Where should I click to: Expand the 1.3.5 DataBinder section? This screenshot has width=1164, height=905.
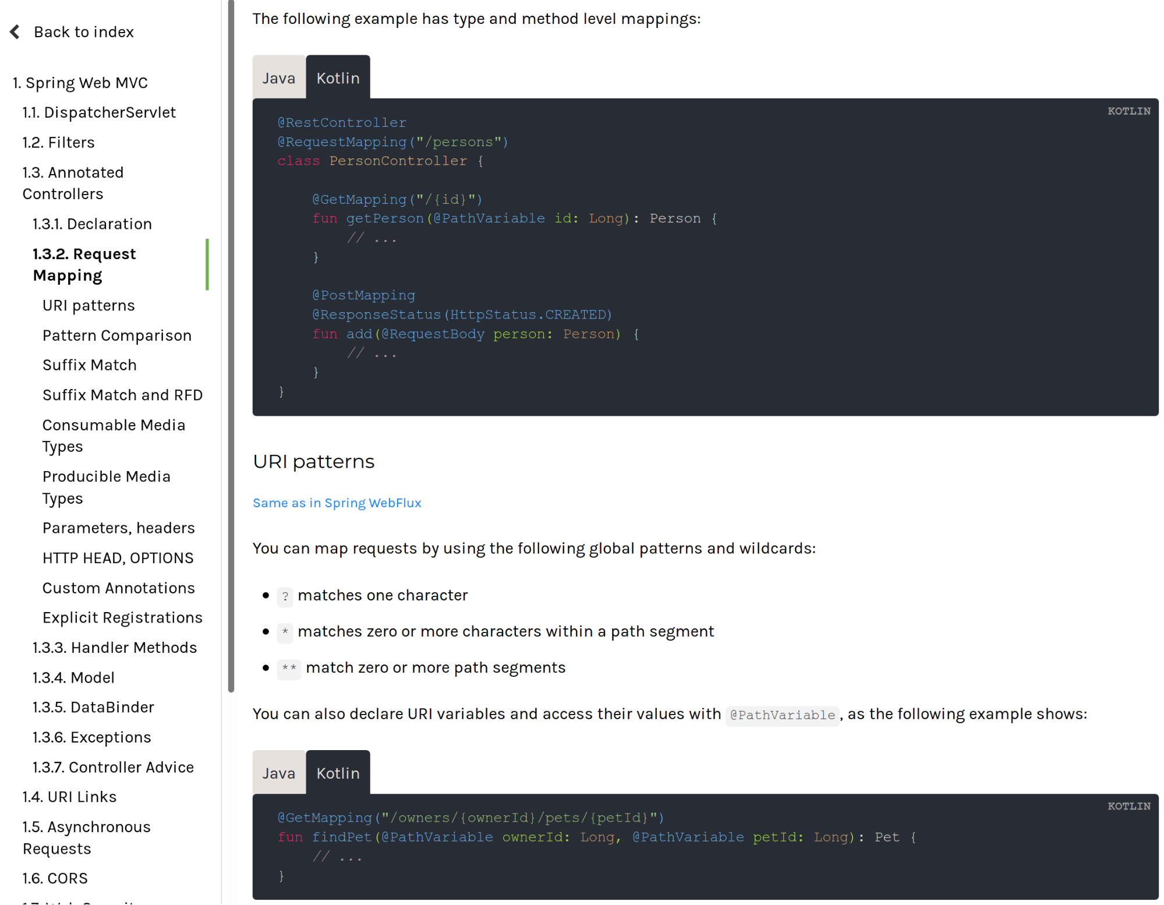91,708
